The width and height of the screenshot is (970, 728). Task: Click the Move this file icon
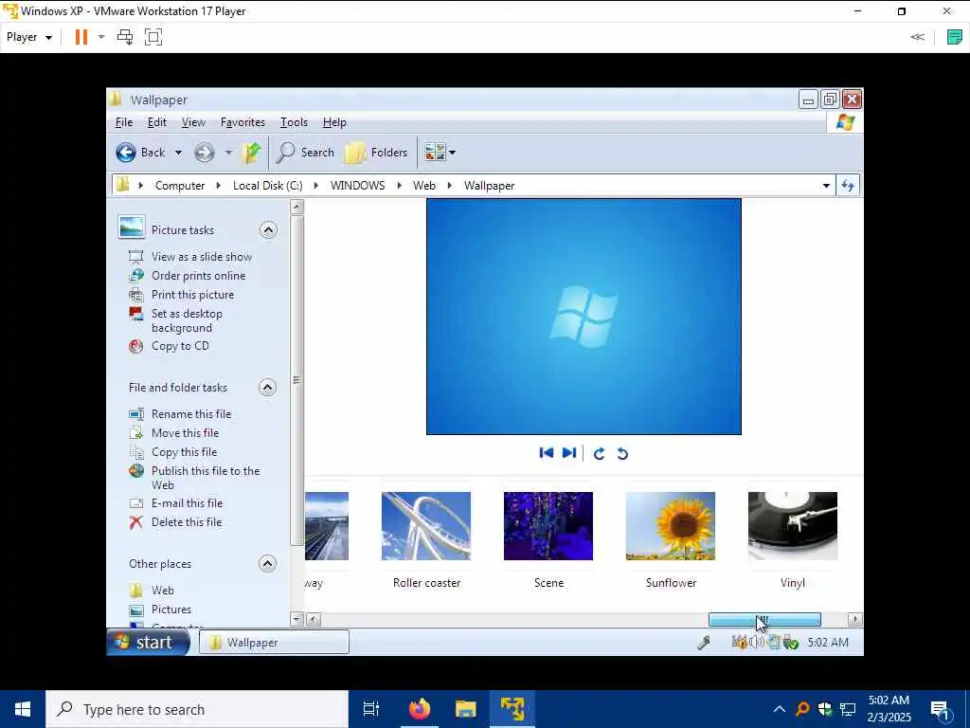[x=136, y=433]
